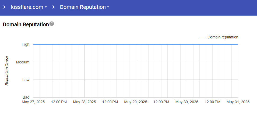This screenshot has width=257, height=122.
Task: Select the 'May 29, 2025' axis label
Action: 136,102
